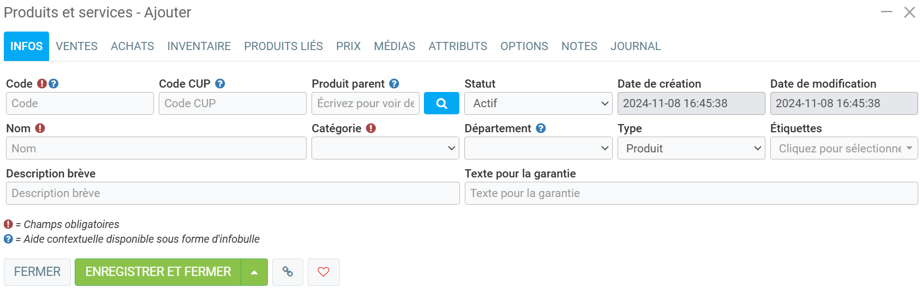Screen dimensions: 922x289
Task: Switch to the INVENTAIRE tab
Action: click(199, 46)
